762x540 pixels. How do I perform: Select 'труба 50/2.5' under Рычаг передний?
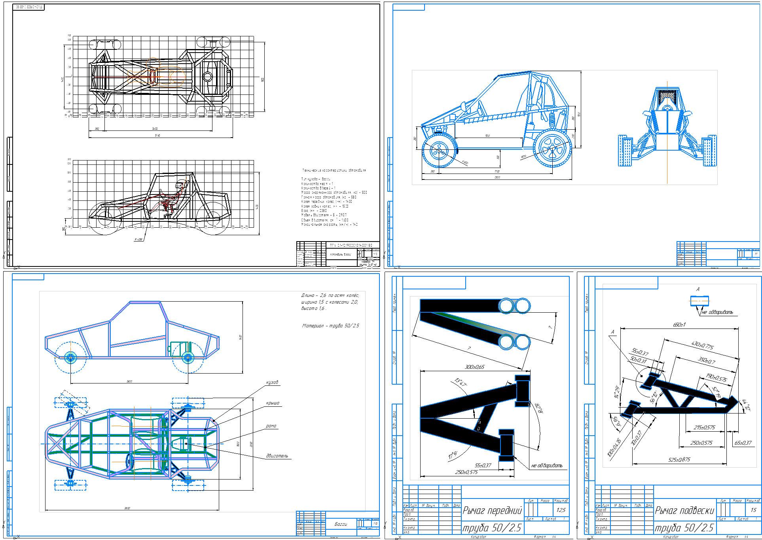point(492,528)
